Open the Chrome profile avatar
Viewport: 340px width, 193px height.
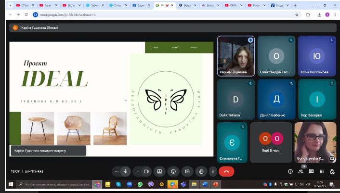(327, 15)
